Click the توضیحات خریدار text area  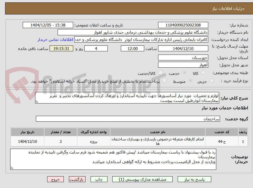pyautogui.click(x=113, y=159)
